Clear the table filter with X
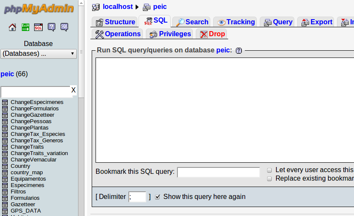 [73, 90]
